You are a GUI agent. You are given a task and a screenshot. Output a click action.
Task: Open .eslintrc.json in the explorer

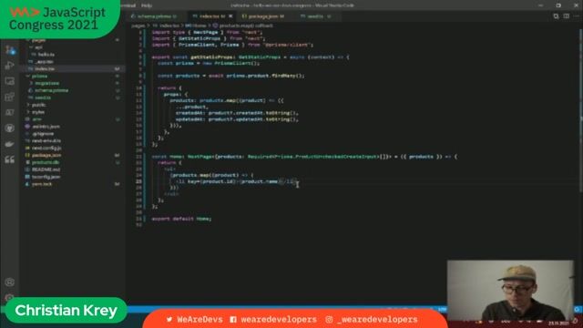(x=46, y=127)
